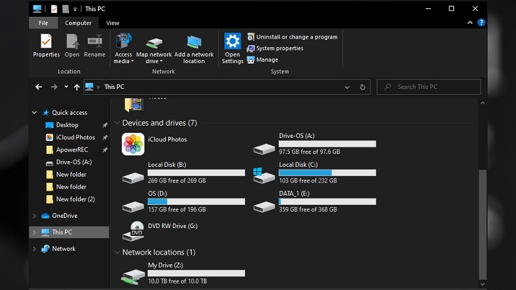Collapse the Quick access tree
The width and height of the screenshot is (516, 290).
tap(34, 112)
